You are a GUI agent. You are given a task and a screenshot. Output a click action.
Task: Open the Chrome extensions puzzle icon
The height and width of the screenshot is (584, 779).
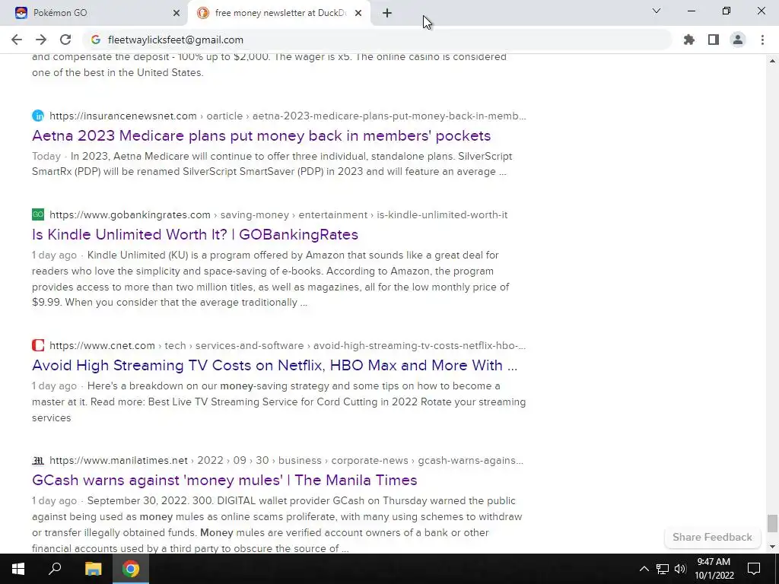pyautogui.click(x=688, y=40)
